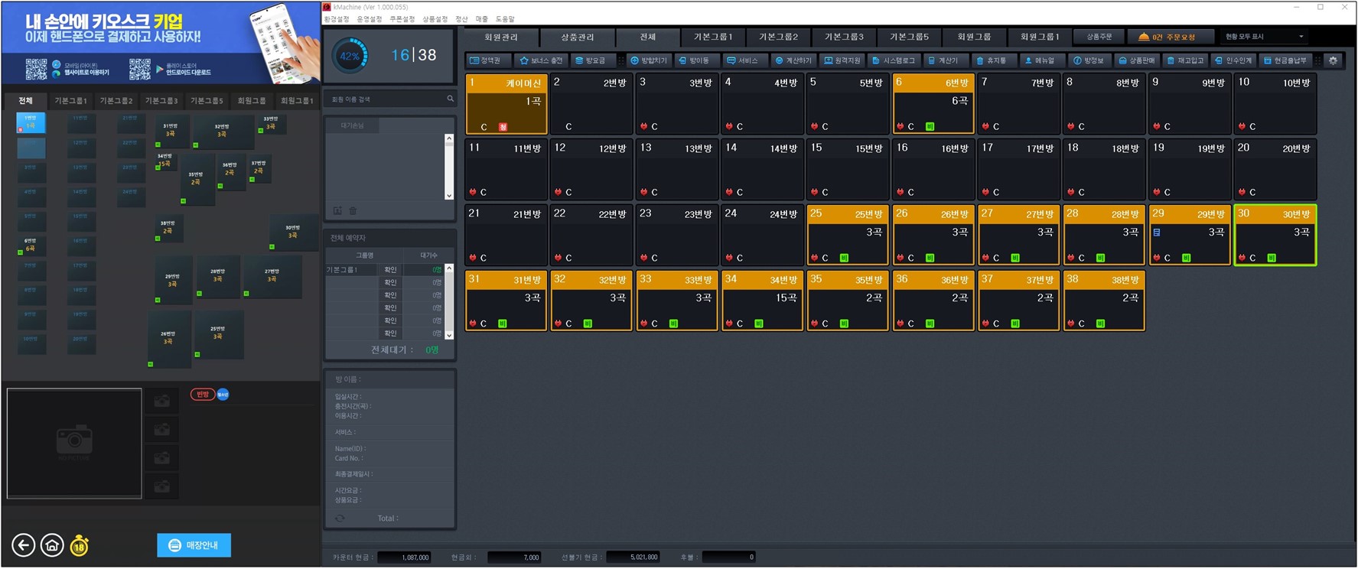
Task: Click the 보너스 충전 star toolbar button
Action: (x=541, y=60)
